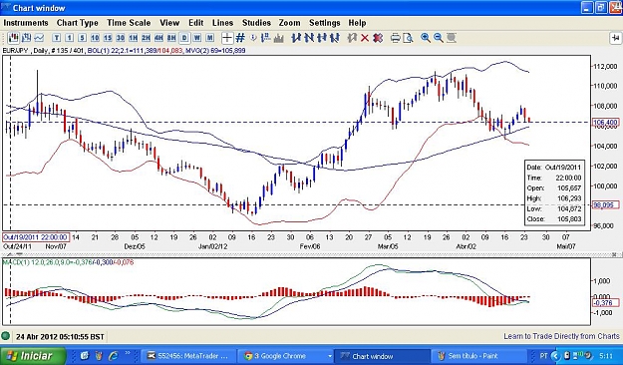Switch to Sem título - Paint taskbar window

tap(478, 355)
